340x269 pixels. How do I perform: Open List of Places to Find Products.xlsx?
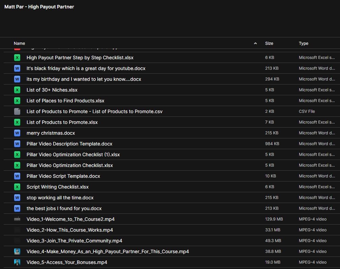[x=65, y=101]
